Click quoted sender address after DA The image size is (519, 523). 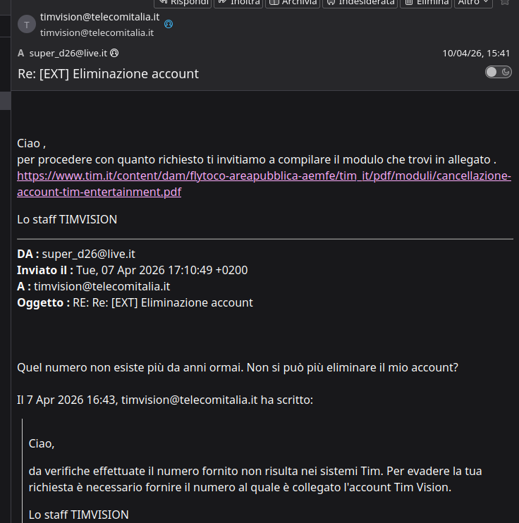[88, 254]
